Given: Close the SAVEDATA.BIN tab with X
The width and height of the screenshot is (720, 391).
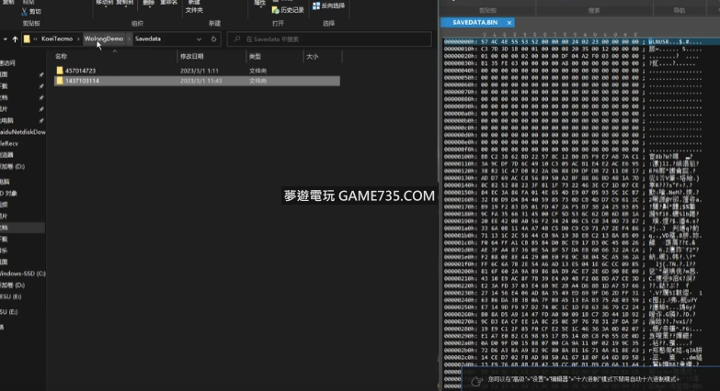Looking at the screenshot, I should pos(509,21).
